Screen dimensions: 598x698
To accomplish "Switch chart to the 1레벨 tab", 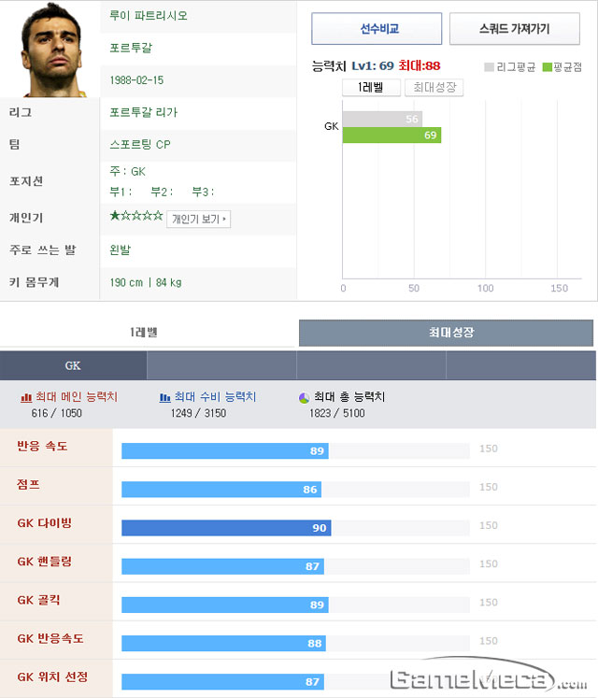I will [371, 87].
